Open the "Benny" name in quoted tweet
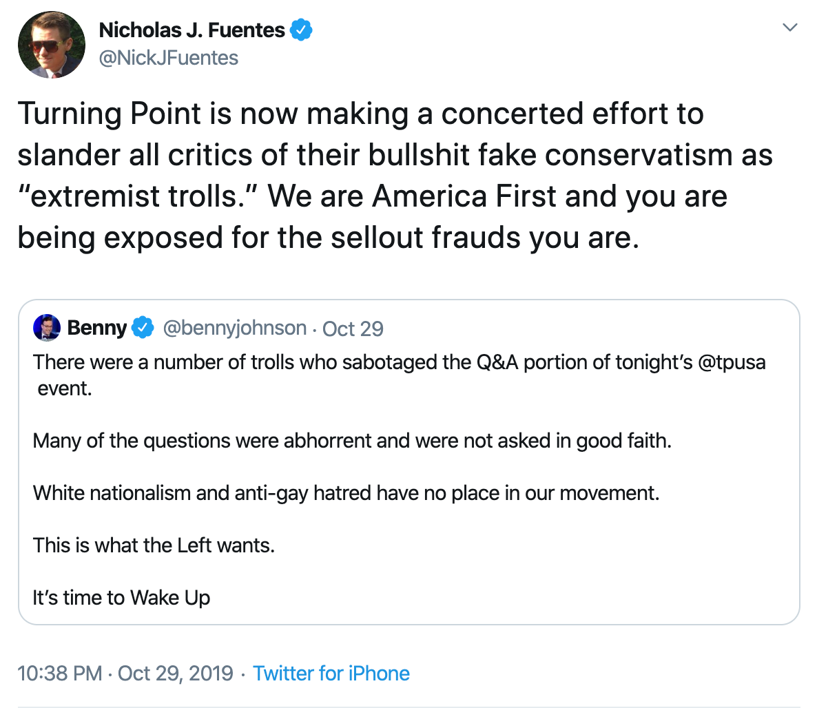817x708 pixels. (x=96, y=328)
